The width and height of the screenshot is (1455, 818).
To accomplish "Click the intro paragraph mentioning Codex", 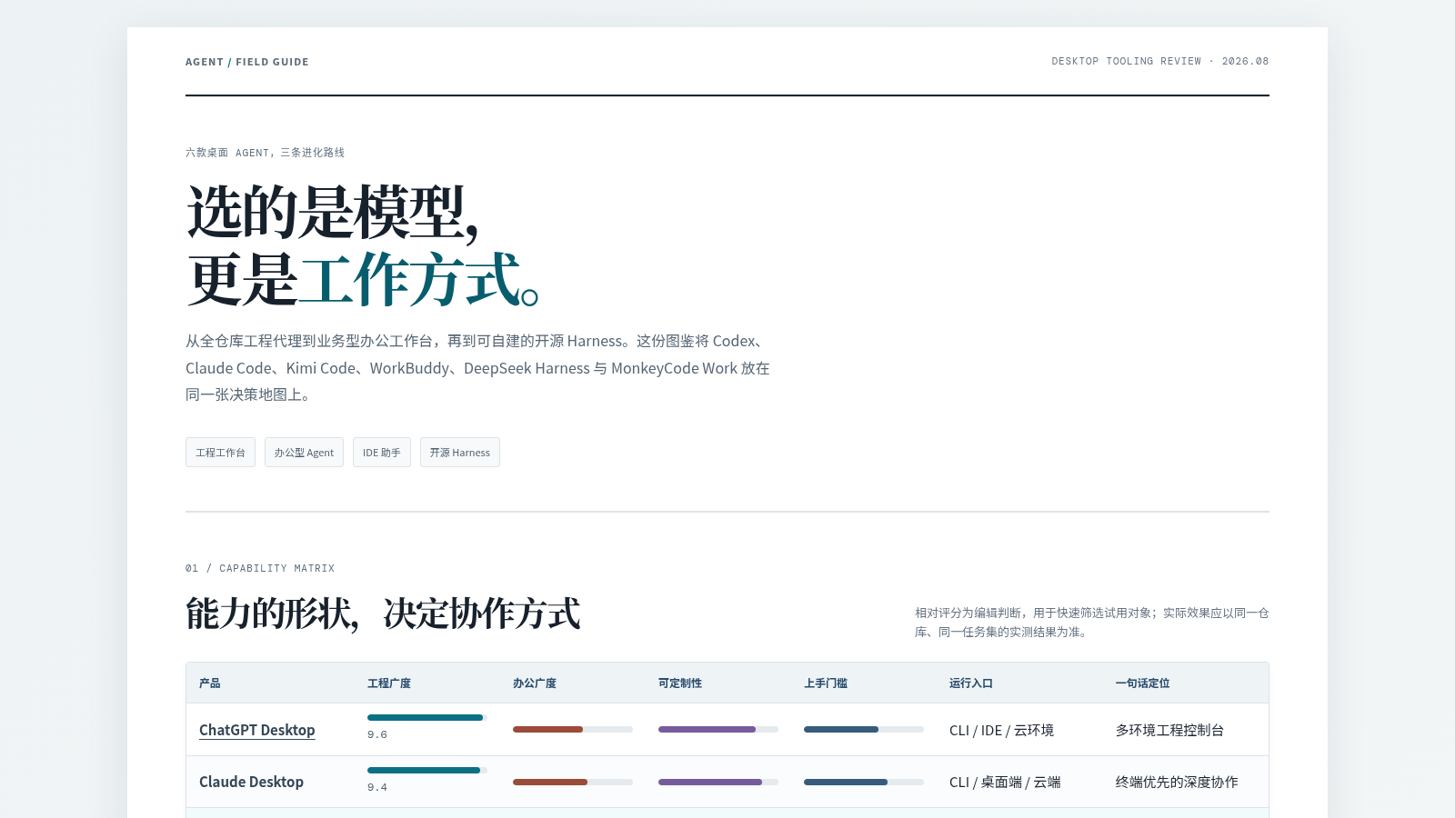I will pyautogui.click(x=477, y=367).
